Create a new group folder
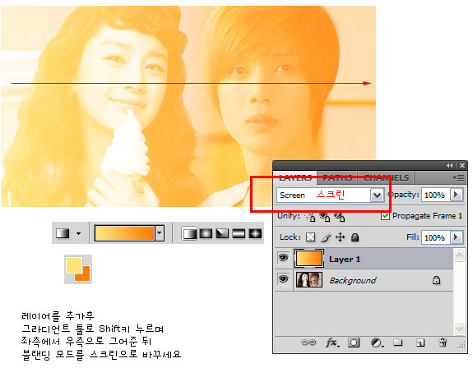473x377 pixels. [x=398, y=343]
